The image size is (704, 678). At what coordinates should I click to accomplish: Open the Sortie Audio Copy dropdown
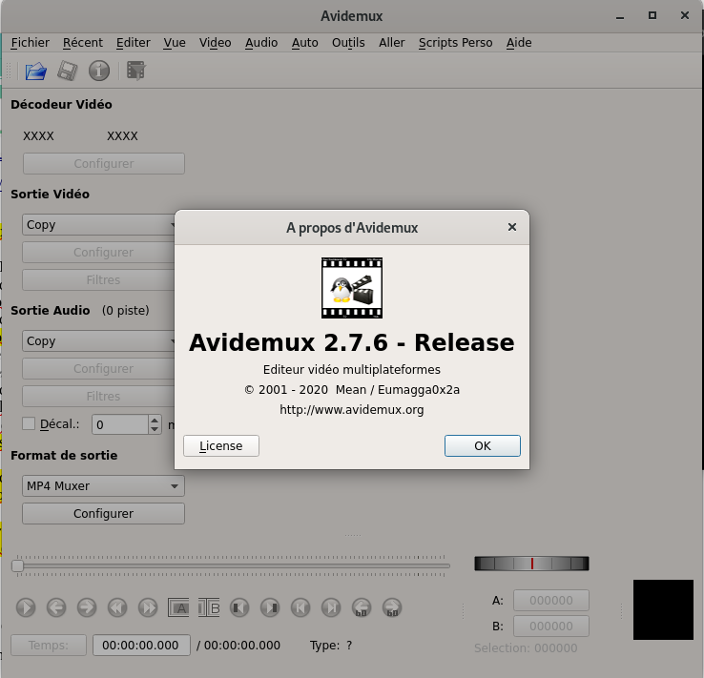98,341
